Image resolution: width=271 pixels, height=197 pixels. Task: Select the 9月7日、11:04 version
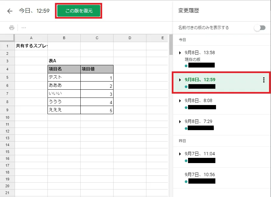200,154
